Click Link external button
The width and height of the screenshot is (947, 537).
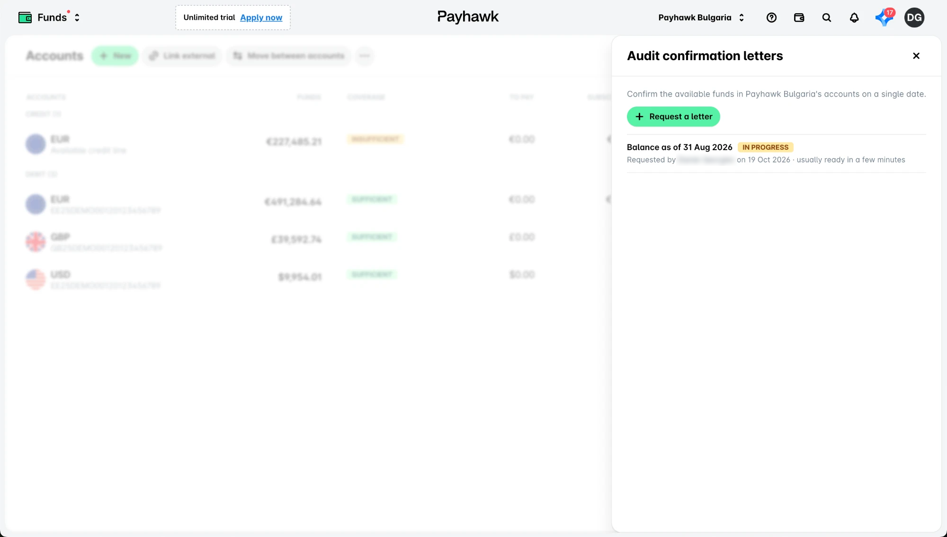(182, 56)
